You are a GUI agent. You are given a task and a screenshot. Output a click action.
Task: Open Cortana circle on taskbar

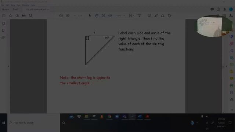click(x=64, y=123)
